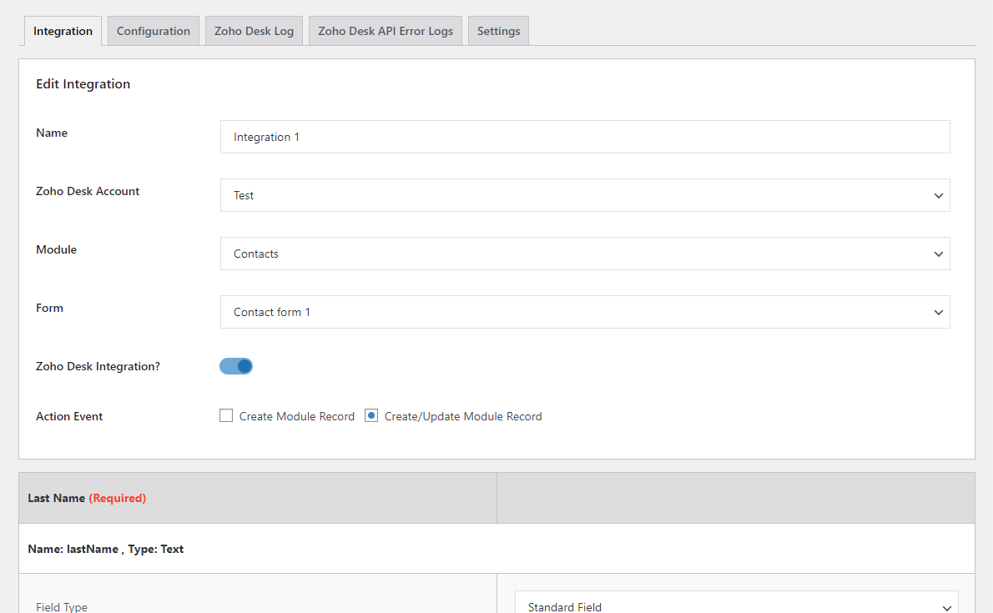Open the Zoho Desk Account dropdown
This screenshot has height=613, width=993.
585,195
